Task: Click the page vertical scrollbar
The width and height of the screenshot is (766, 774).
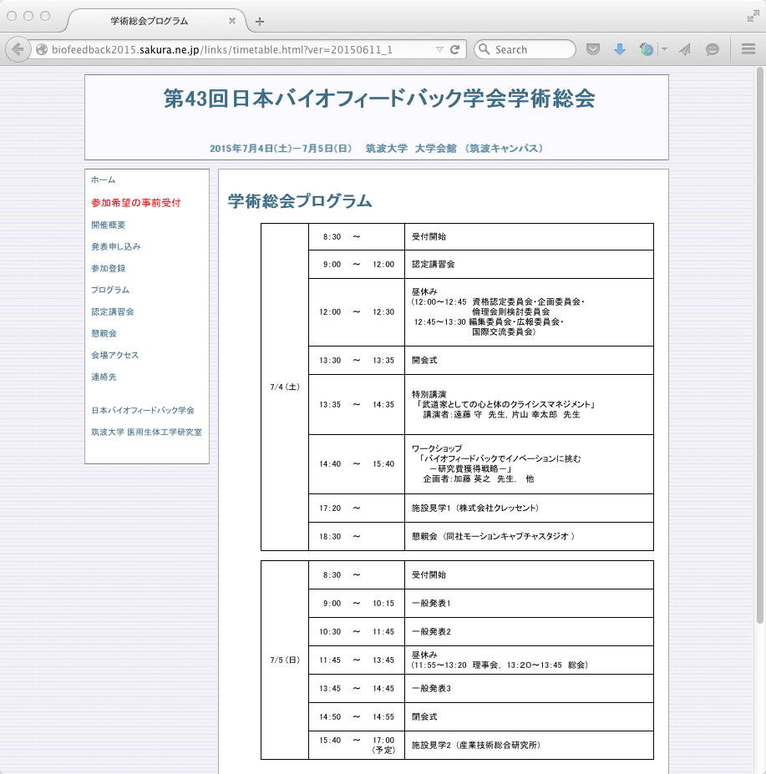Action: pos(760,346)
